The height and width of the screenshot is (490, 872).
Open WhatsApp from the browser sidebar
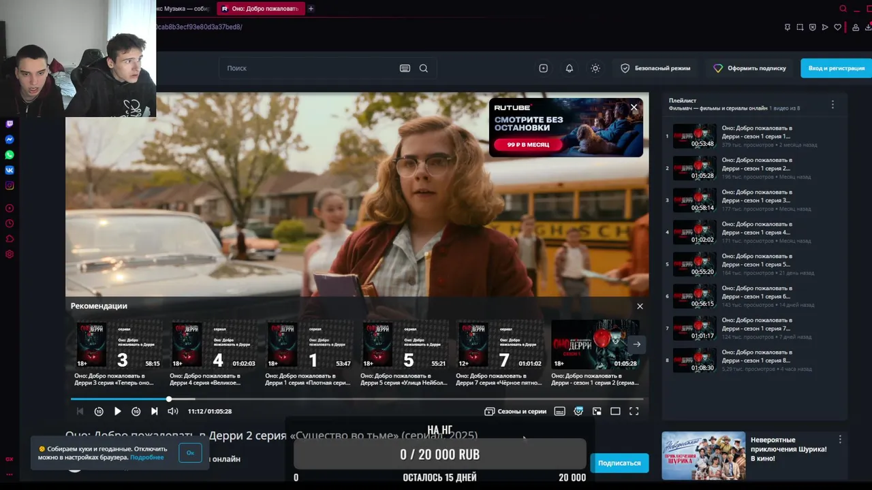[x=10, y=154]
